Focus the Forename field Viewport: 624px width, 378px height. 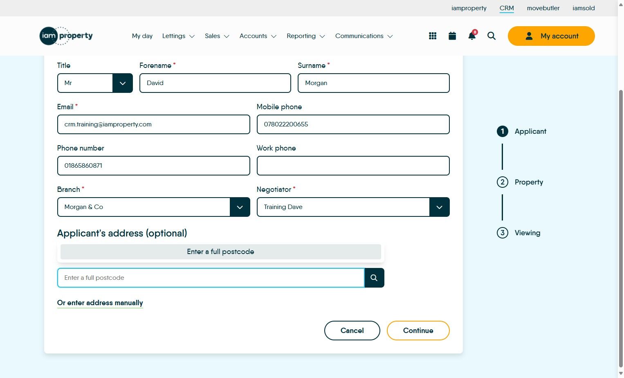point(215,83)
